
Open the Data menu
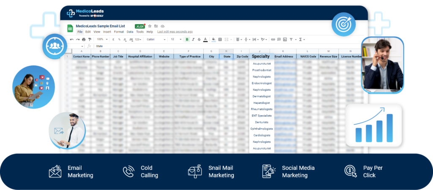click(130, 32)
